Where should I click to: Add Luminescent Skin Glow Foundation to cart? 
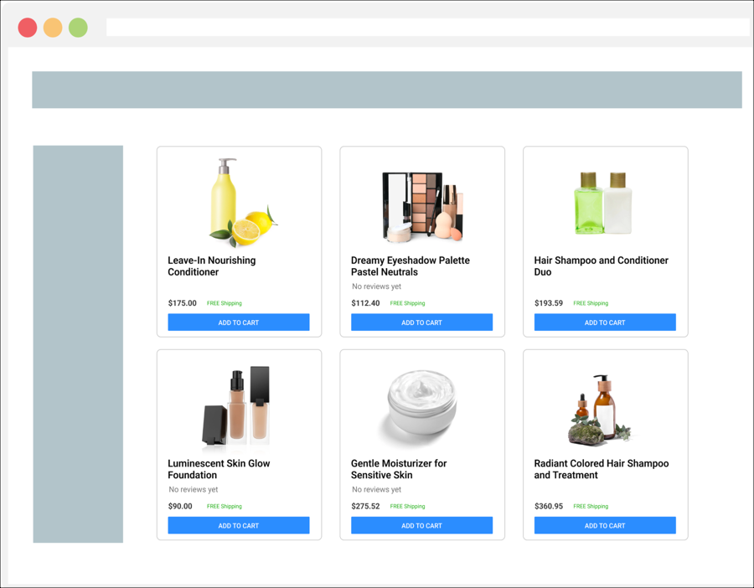point(239,525)
